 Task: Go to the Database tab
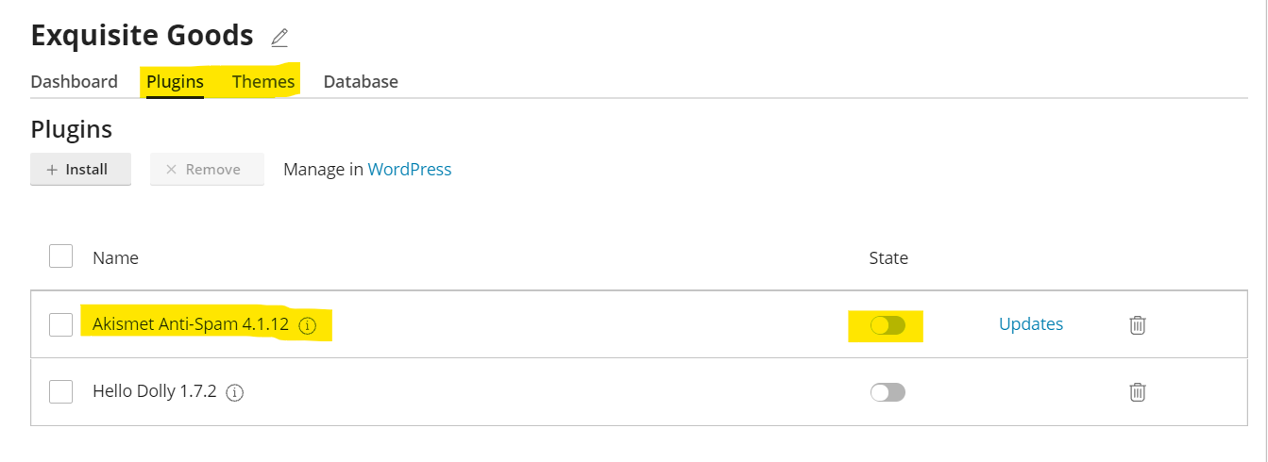361,81
